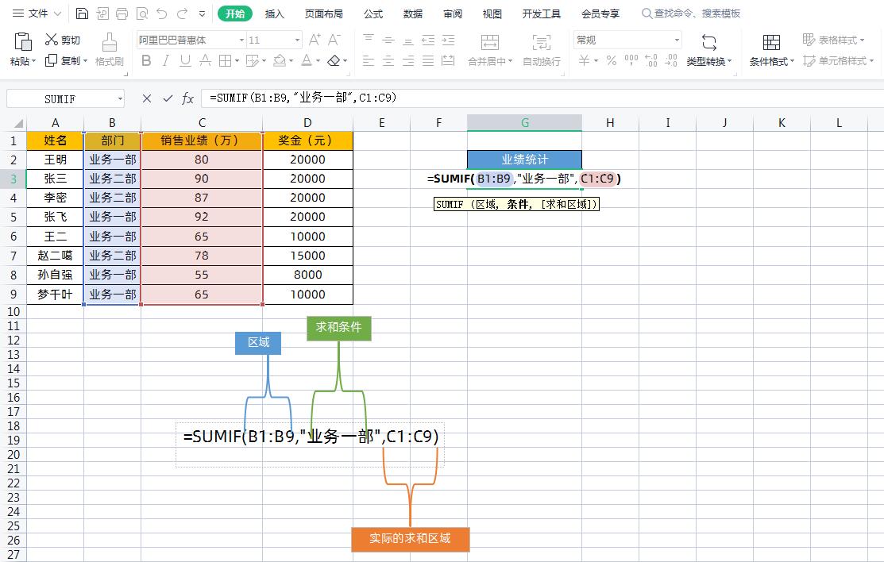
Task: Click inside the formula bar text
Action: [303, 98]
